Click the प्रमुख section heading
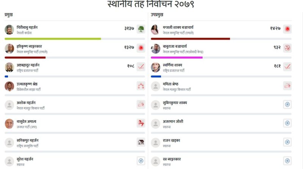 [x=9, y=14]
